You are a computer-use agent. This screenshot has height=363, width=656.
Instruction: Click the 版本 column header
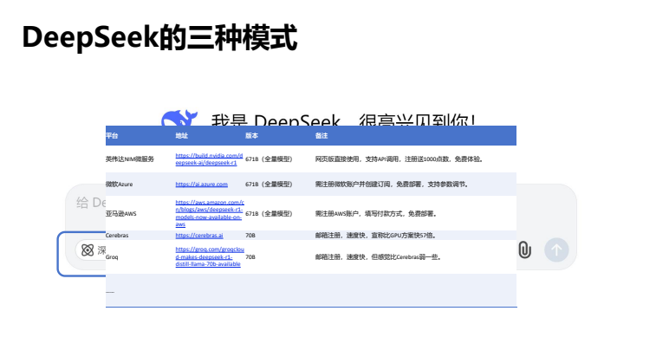coord(251,135)
